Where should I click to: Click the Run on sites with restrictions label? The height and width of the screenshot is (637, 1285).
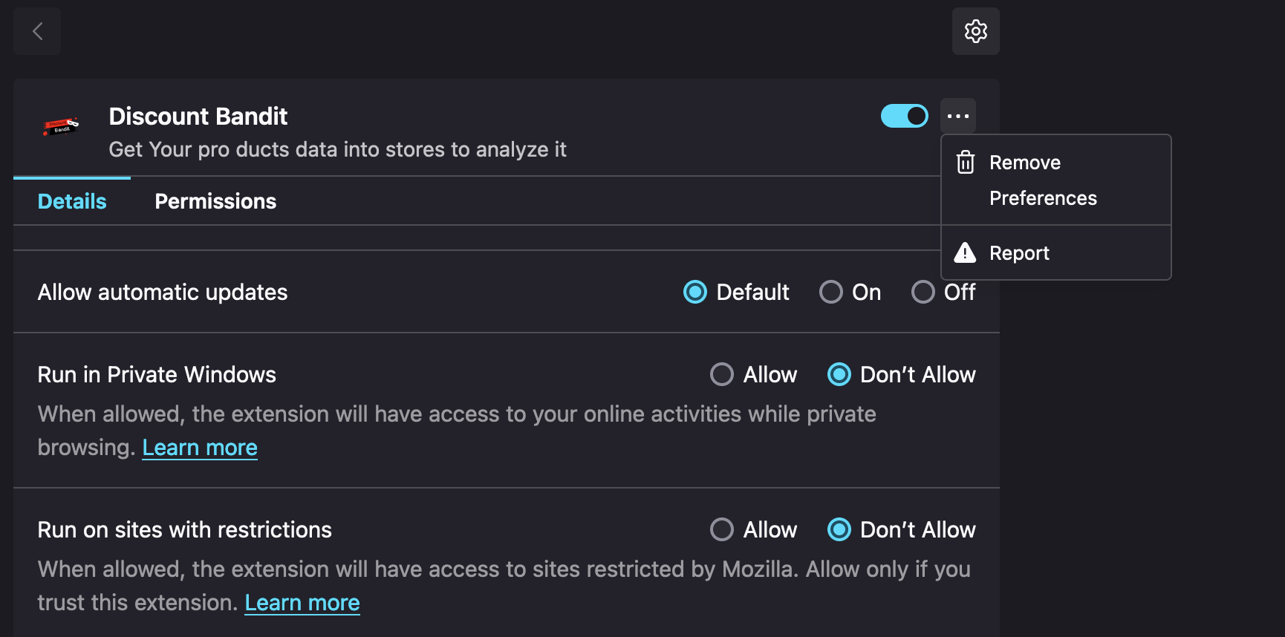(x=185, y=530)
